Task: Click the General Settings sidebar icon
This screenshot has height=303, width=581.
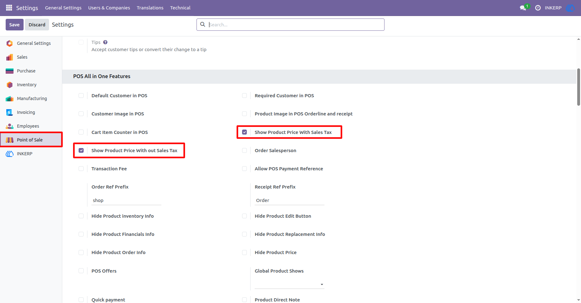Action: 10,43
